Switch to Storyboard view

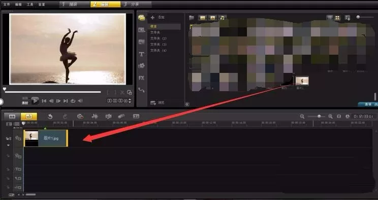click(12, 116)
